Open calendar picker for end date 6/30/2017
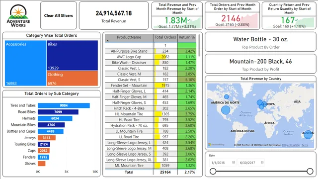 click(x=262, y=163)
